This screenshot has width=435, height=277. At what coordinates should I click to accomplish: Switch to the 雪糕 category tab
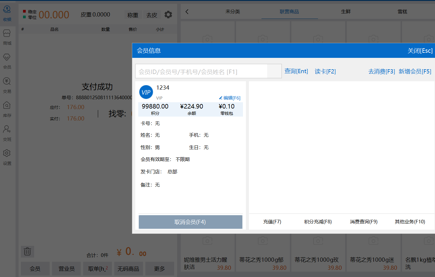(402, 12)
